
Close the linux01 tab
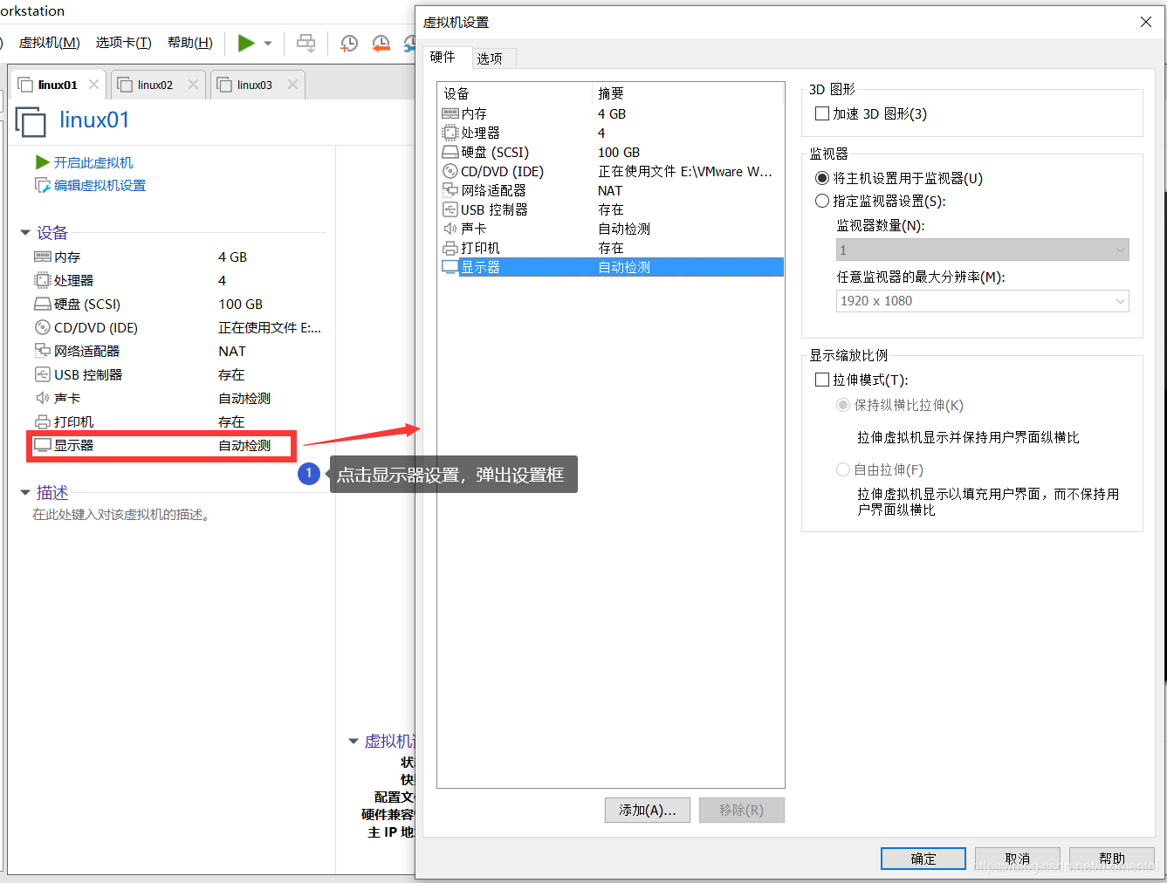pos(93,85)
